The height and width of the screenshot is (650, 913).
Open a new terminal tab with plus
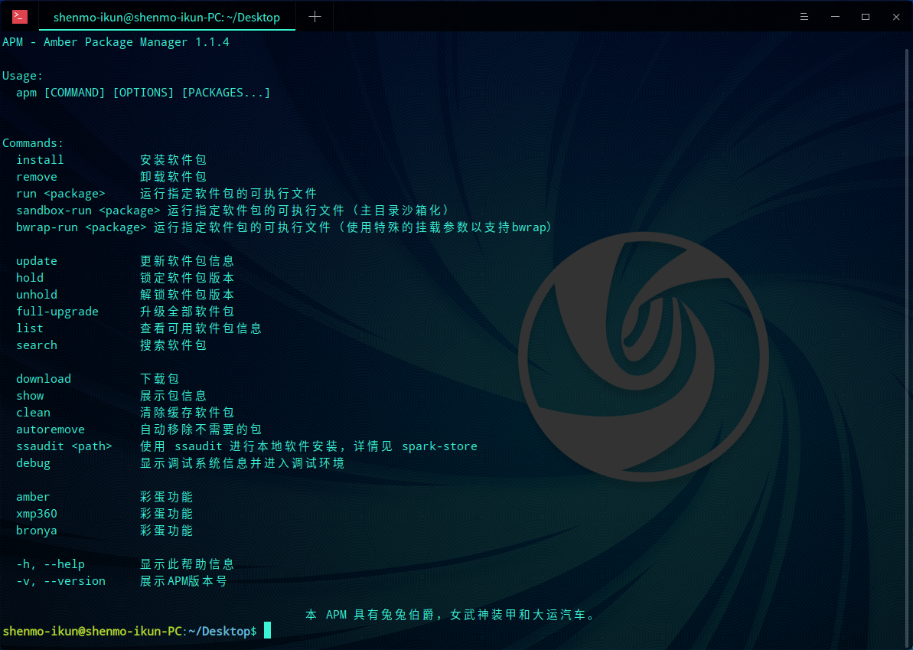pyautogui.click(x=315, y=17)
